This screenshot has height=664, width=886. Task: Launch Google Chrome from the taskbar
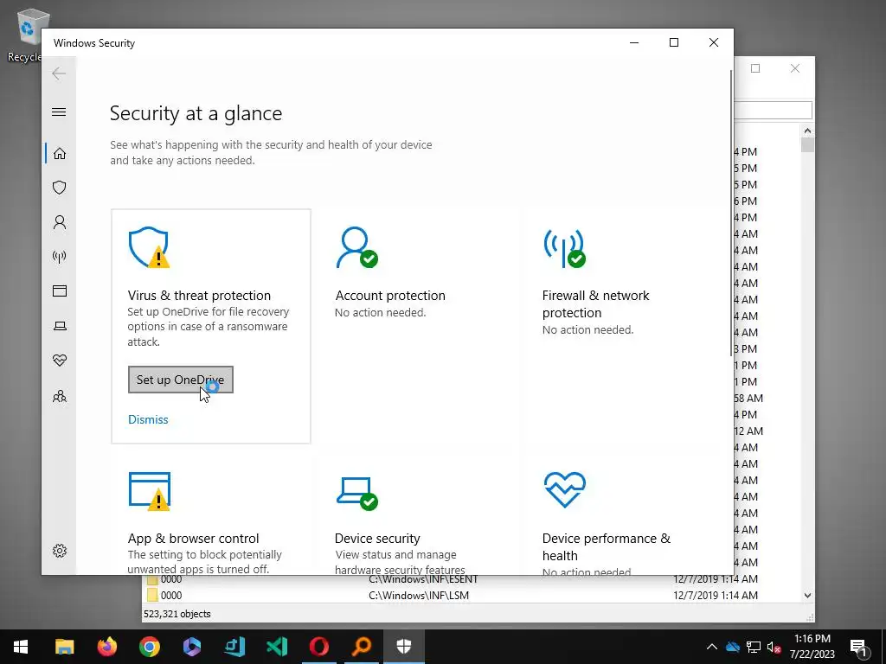[149, 647]
